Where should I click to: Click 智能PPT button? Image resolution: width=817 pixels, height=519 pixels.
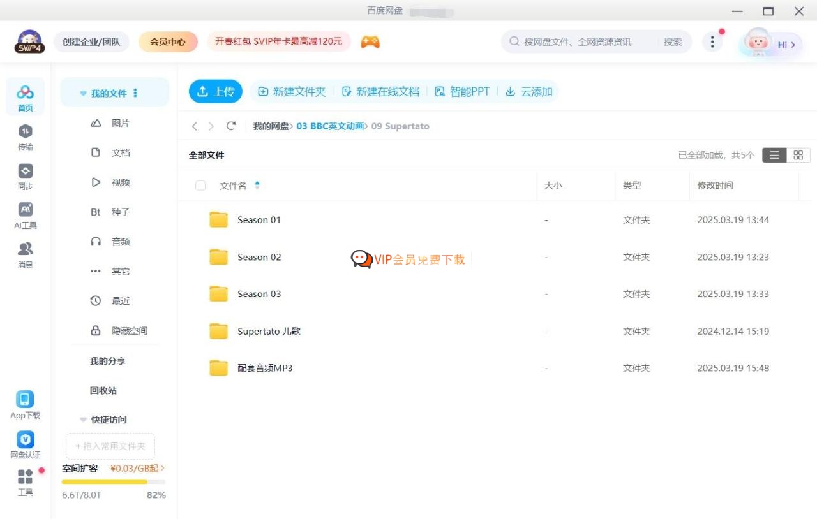[x=462, y=92]
